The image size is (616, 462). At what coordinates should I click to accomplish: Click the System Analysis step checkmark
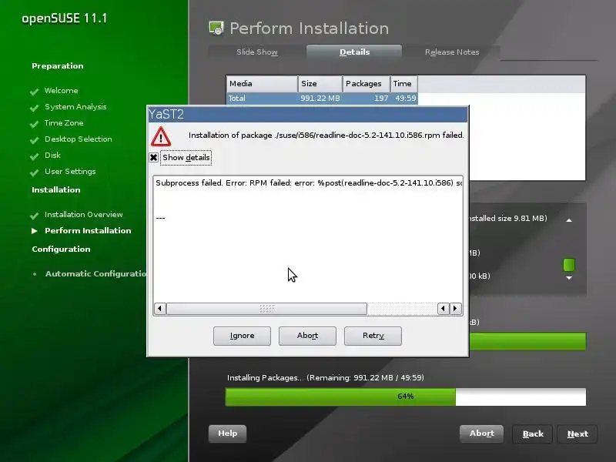[x=34, y=108]
